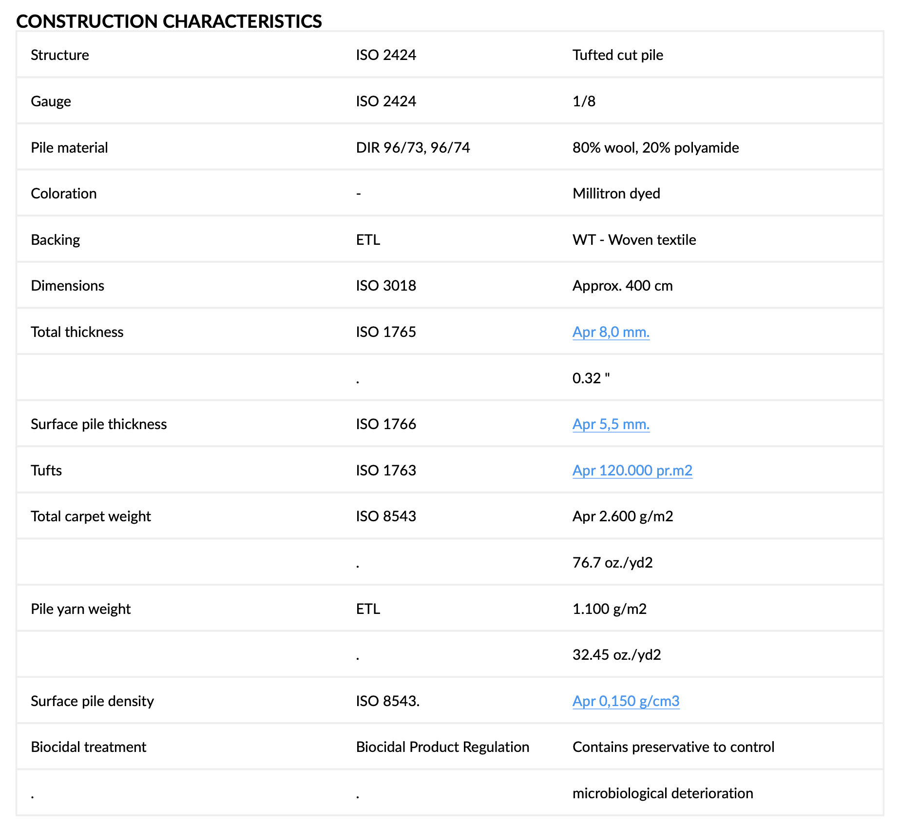919x828 pixels.
Task: Select "Biocidal Product Regulation" cell
Action: [x=442, y=747]
